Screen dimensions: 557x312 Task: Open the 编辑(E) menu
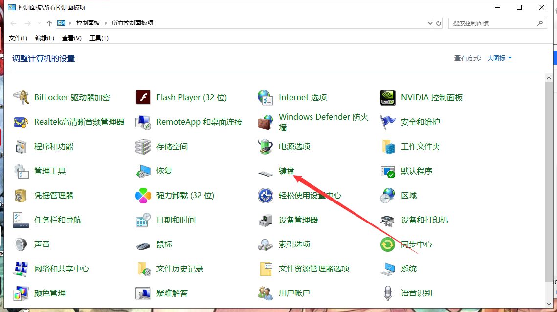tap(45, 38)
